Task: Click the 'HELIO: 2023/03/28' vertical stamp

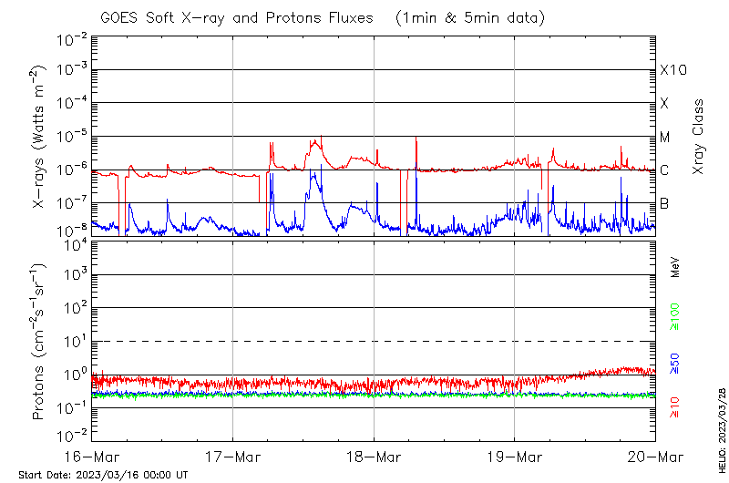Action: click(722, 430)
